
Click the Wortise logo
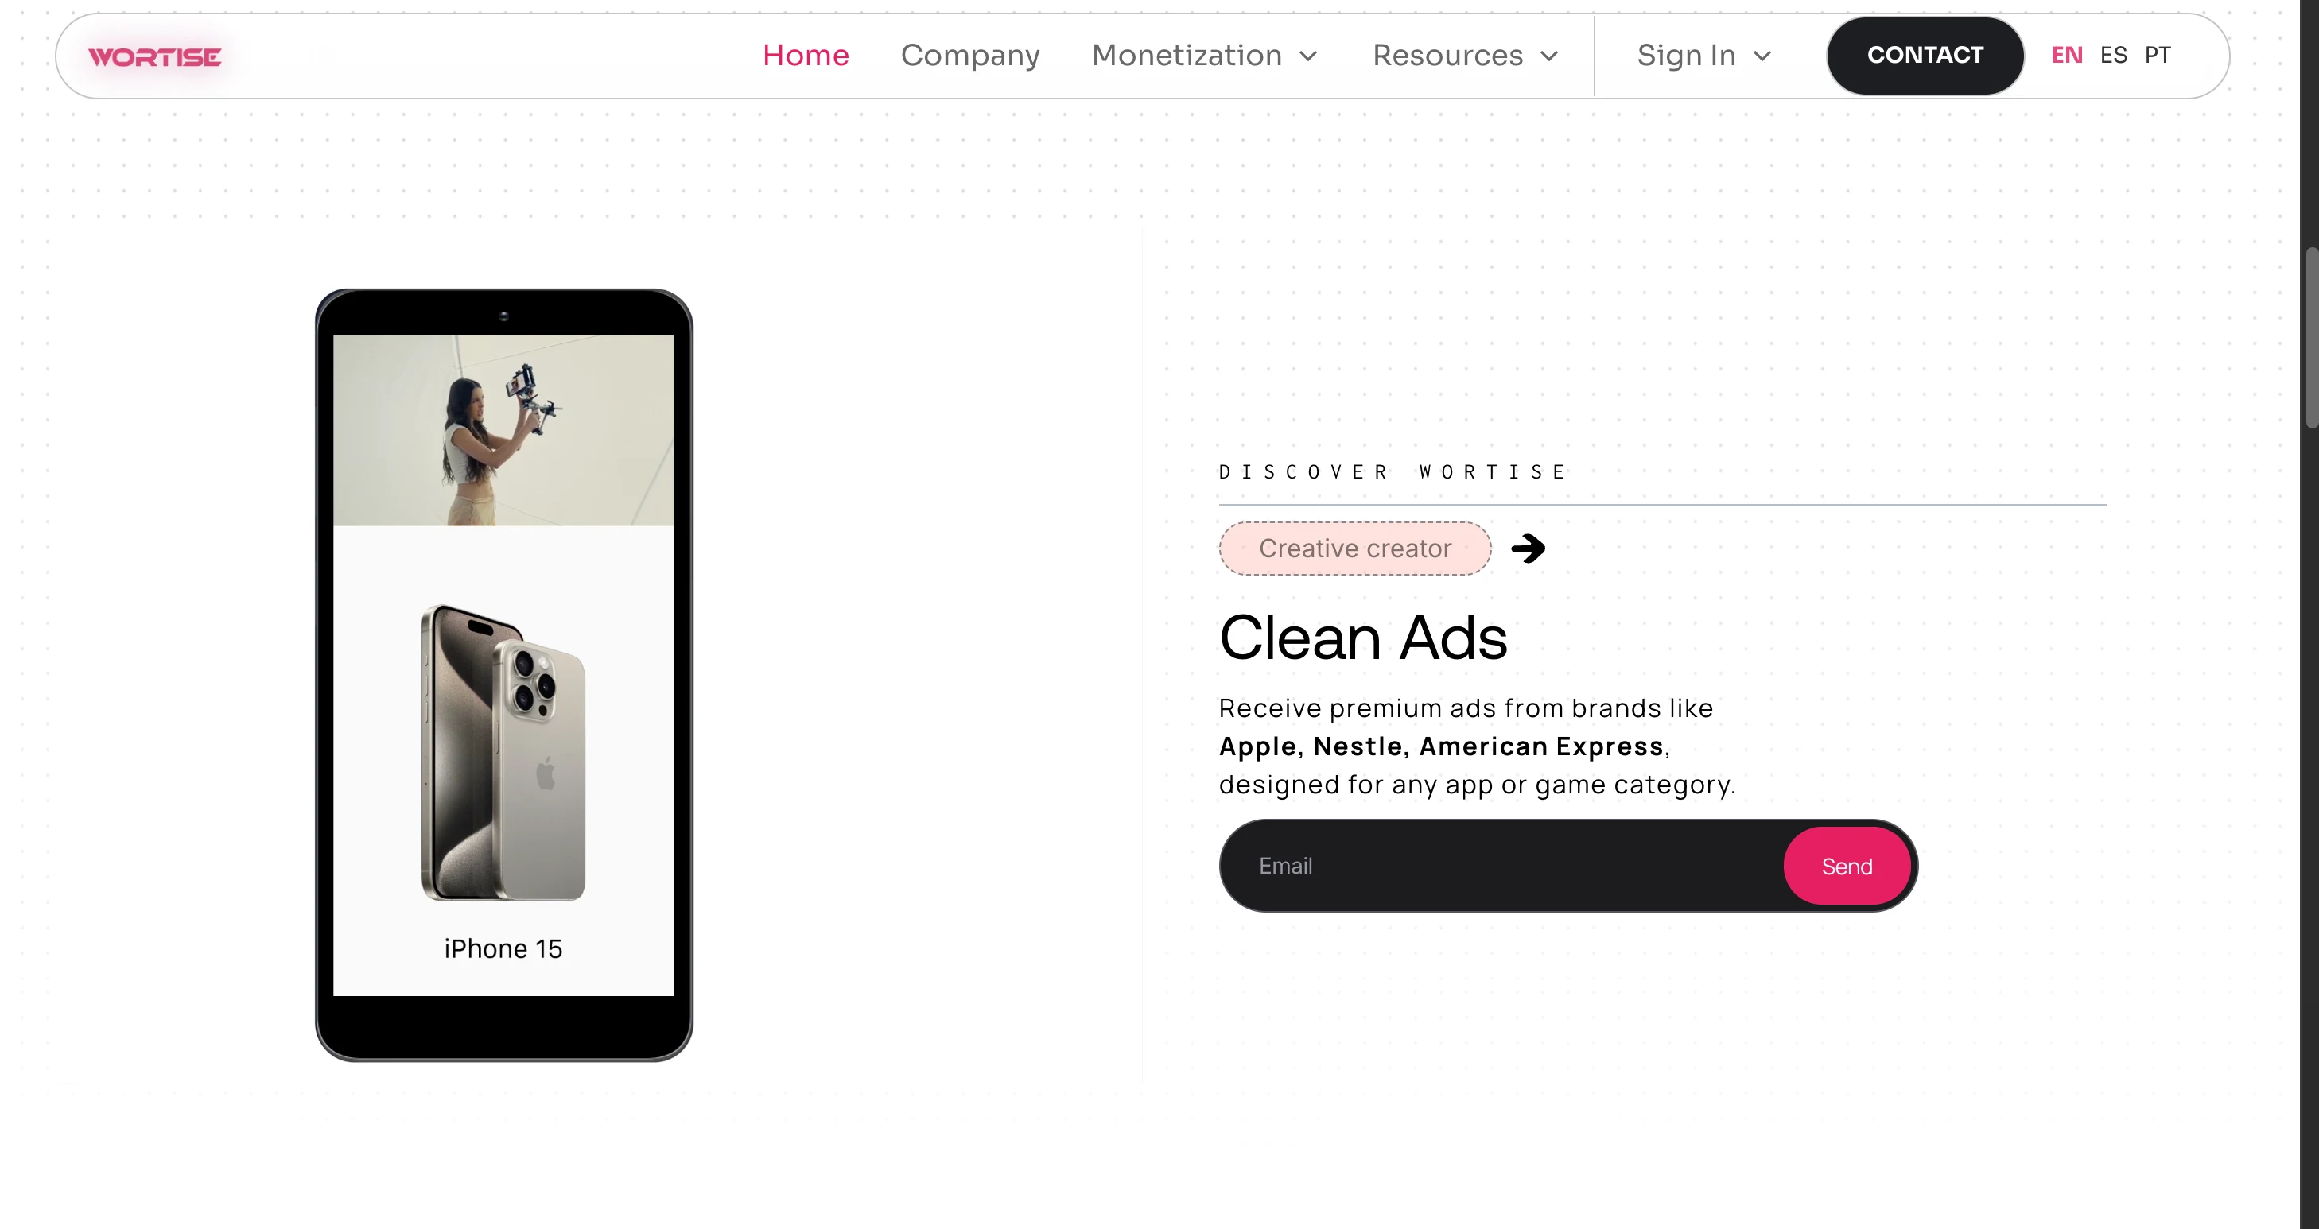click(x=155, y=56)
